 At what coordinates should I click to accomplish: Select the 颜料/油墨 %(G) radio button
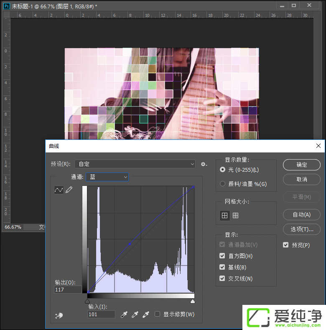[222, 184]
